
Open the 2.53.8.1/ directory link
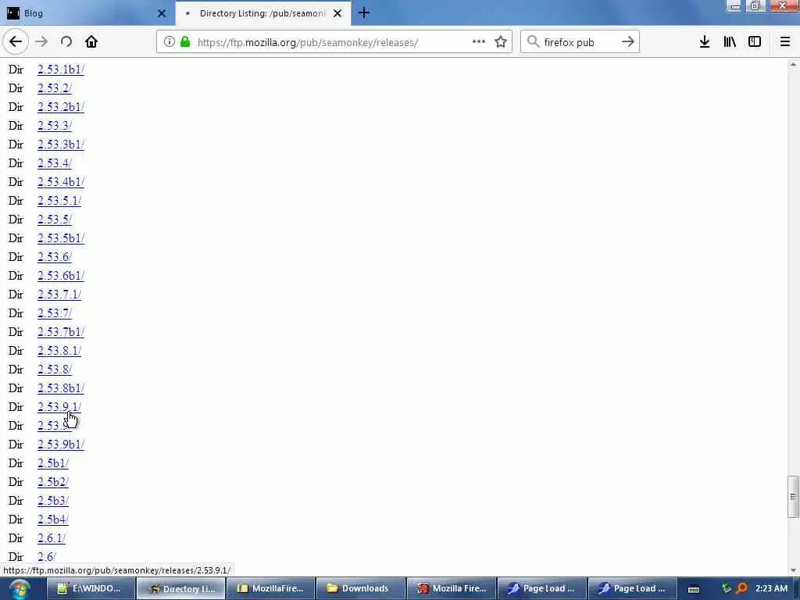click(59, 351)
